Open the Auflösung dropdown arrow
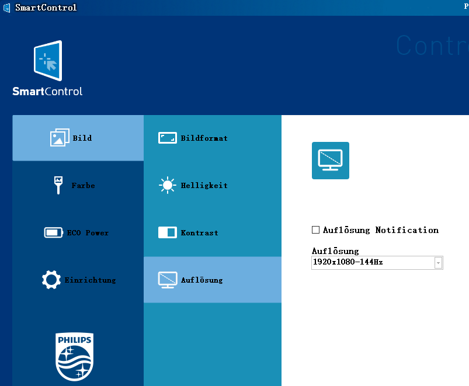 click(x=438, y=263)
